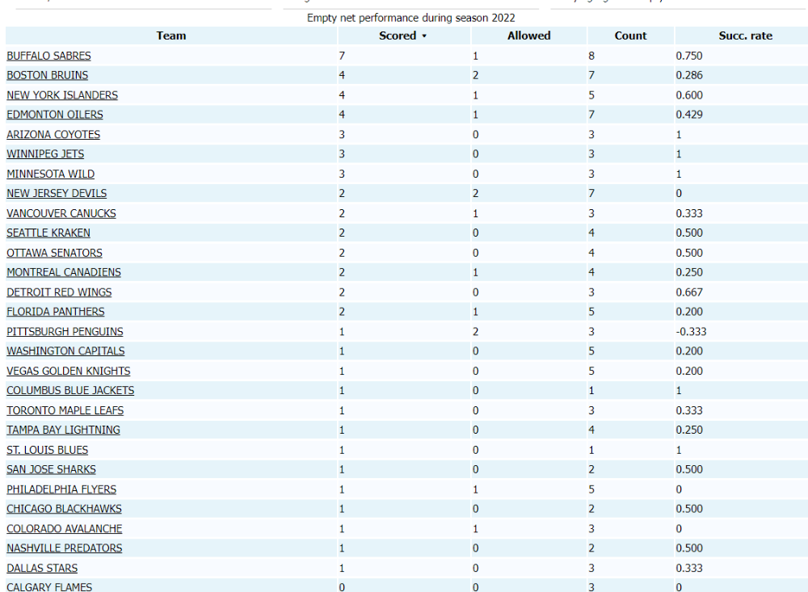Open the Vancouver Canucks team link

pyautogui.click(x=61, y=213)
